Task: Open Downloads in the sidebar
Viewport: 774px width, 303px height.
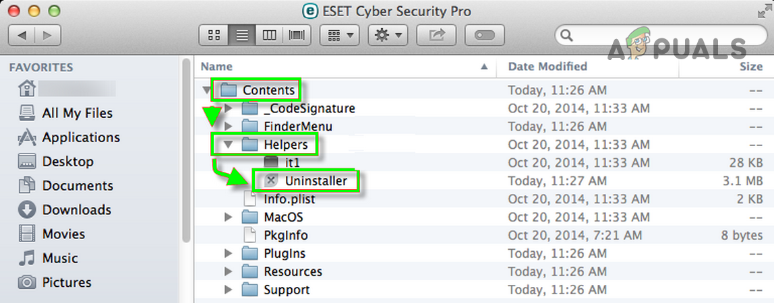Action: click(76, 210)
